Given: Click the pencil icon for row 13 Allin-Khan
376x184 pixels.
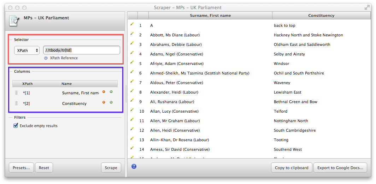Looking at the screenshot, I should [132, 139].
